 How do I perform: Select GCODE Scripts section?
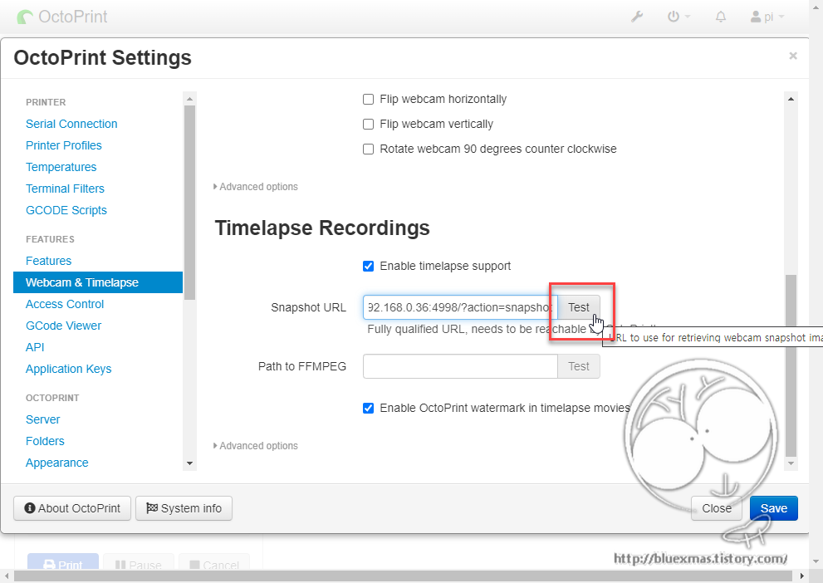point(66,210)
